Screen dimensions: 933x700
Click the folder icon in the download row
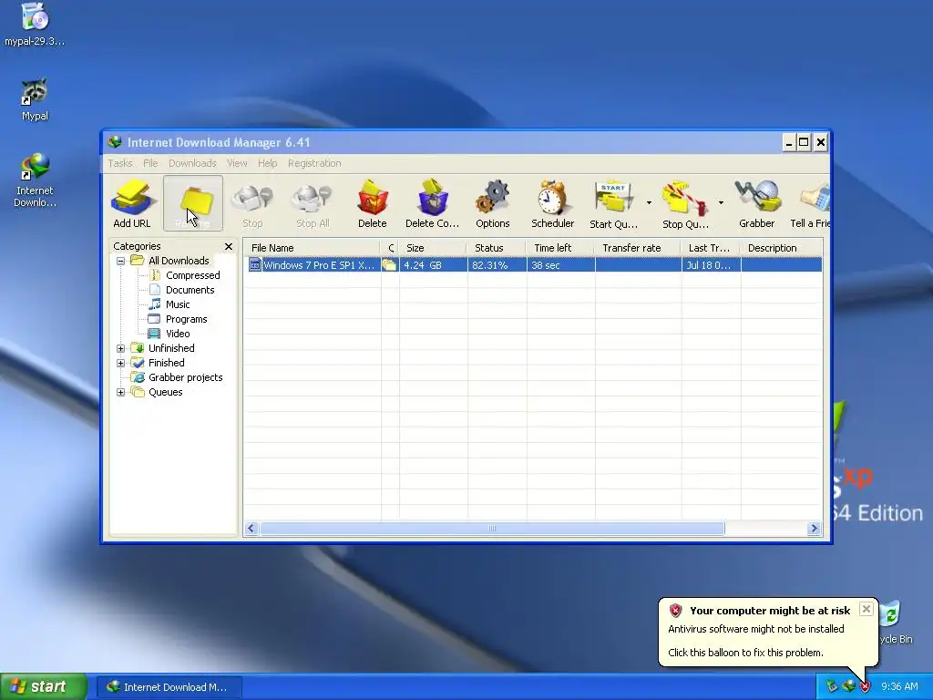pyautogui.click(x=390, y=265)
